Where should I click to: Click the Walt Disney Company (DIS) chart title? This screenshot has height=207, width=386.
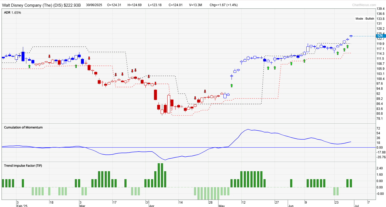click(41, 5)
